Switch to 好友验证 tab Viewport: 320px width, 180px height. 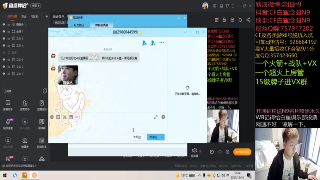pos(79,25)
